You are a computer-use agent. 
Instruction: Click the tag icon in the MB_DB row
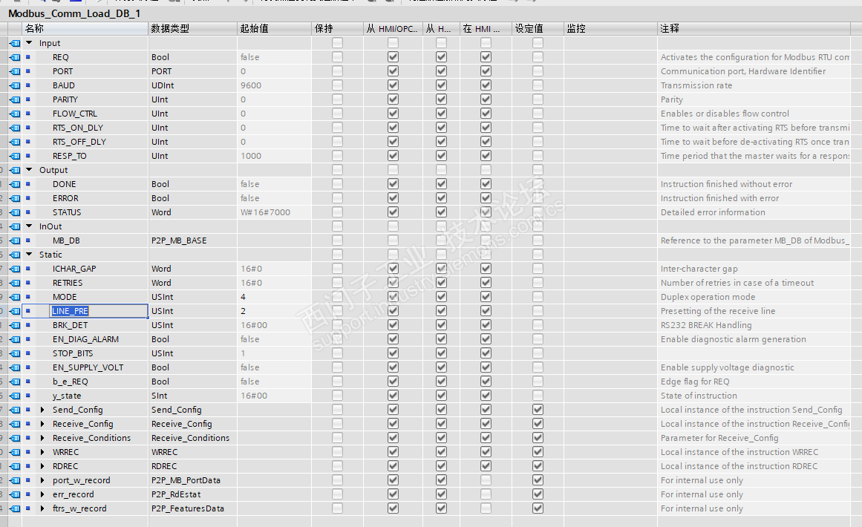(15, 240)
